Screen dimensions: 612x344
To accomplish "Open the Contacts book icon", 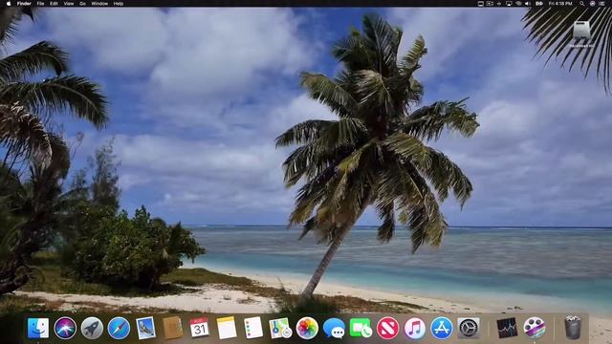I will coord(172,328).
